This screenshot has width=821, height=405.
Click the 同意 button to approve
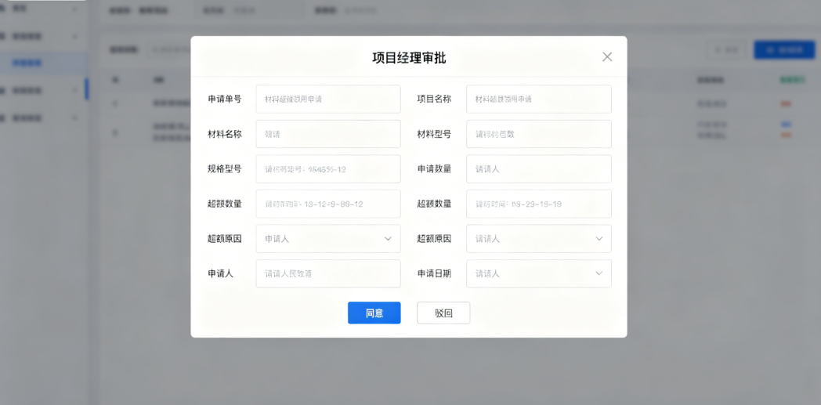coord(374,313)
